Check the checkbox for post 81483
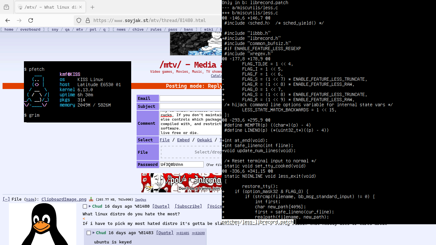Screen dimensions: 436x245 [x=89, y=233]
